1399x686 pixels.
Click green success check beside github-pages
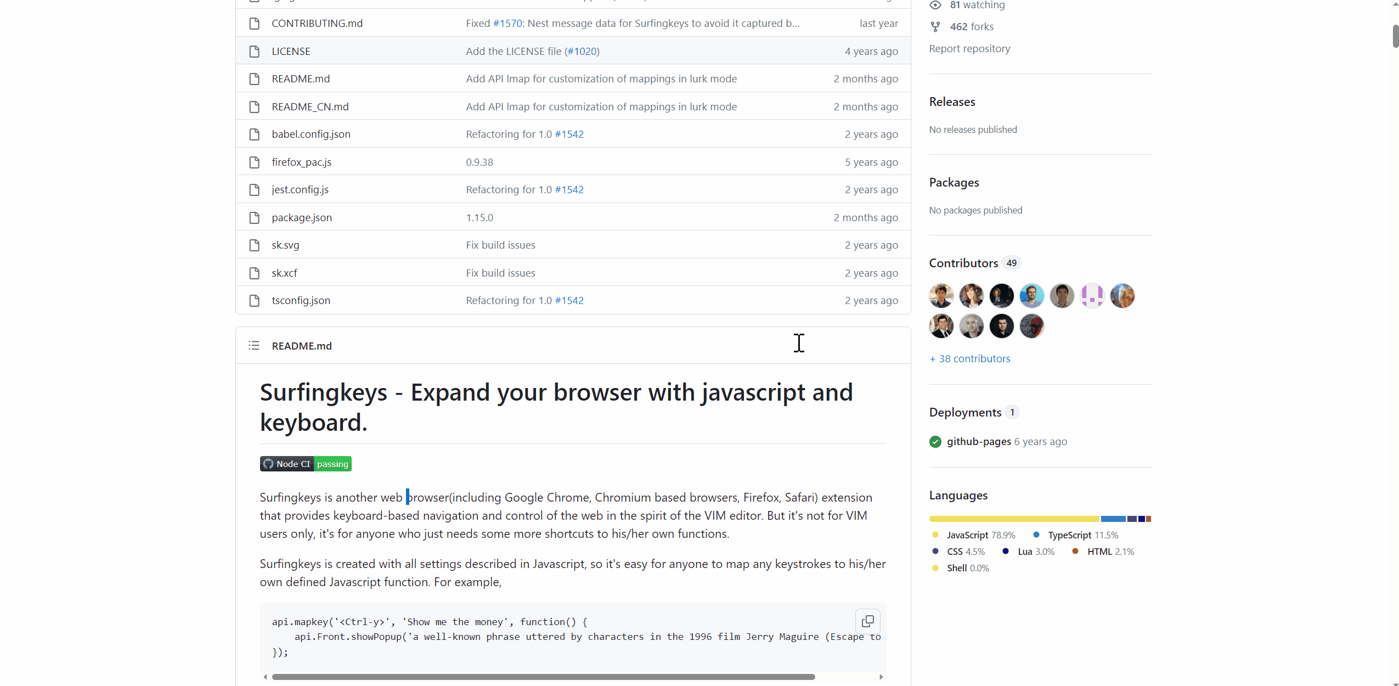point(934,442)
